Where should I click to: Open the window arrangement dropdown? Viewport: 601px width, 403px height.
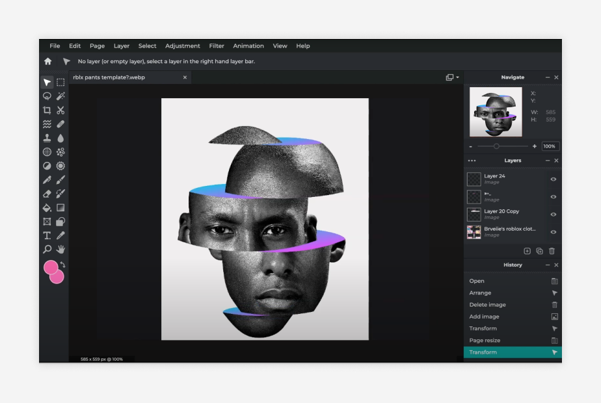(x=452, y=77)
